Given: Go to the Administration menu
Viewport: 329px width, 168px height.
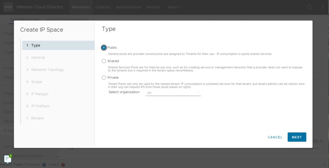Looking at the screenshot, I should point(128,7).
